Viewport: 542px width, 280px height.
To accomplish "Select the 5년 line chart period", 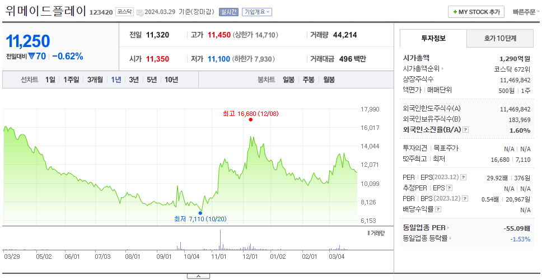I will [x=152, y=80].
